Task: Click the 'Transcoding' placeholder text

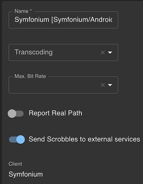Action: 34,52
